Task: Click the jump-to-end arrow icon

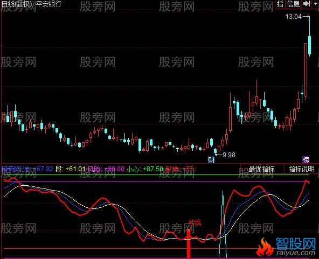Action: [307, 4]
